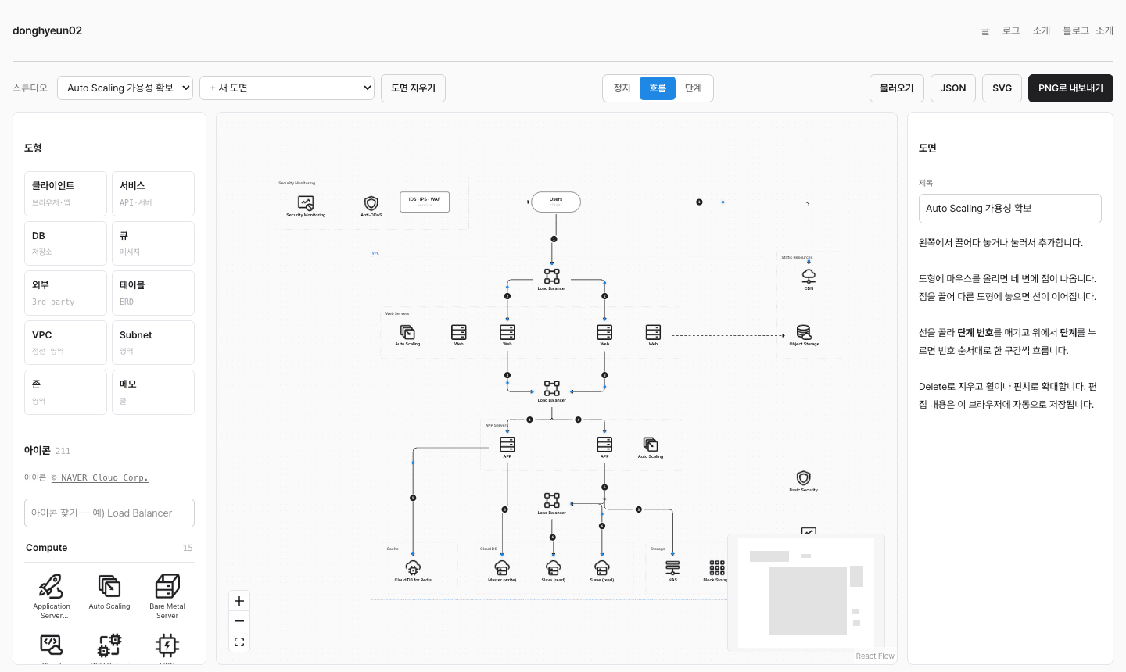The height and width of the screenshot is (672, 1126).
Task: Click the Anti-DDoS shield node
Action: [371, 206]
